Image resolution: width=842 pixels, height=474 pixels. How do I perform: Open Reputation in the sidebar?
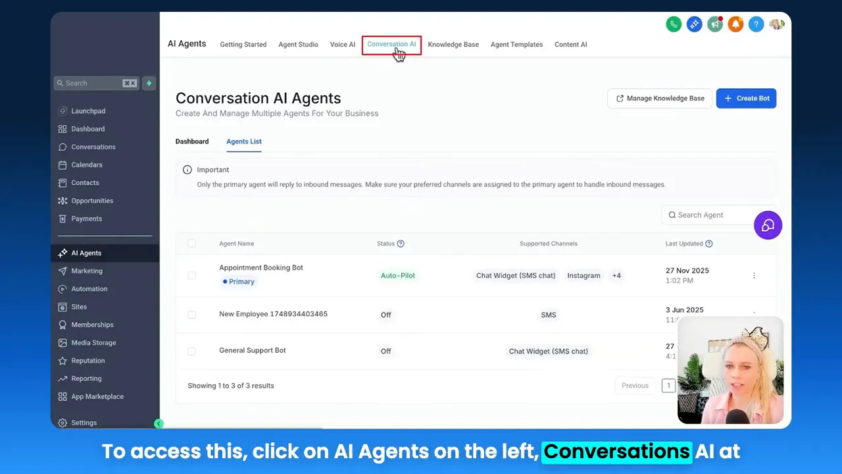(88, 361)
